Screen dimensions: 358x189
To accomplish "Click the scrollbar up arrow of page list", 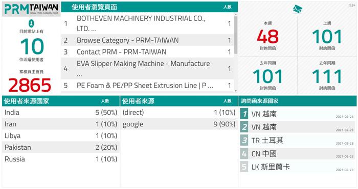I will point(236,14).
